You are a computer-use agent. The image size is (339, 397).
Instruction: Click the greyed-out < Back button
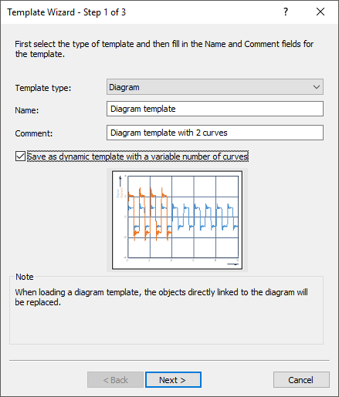tap(115, 380)
